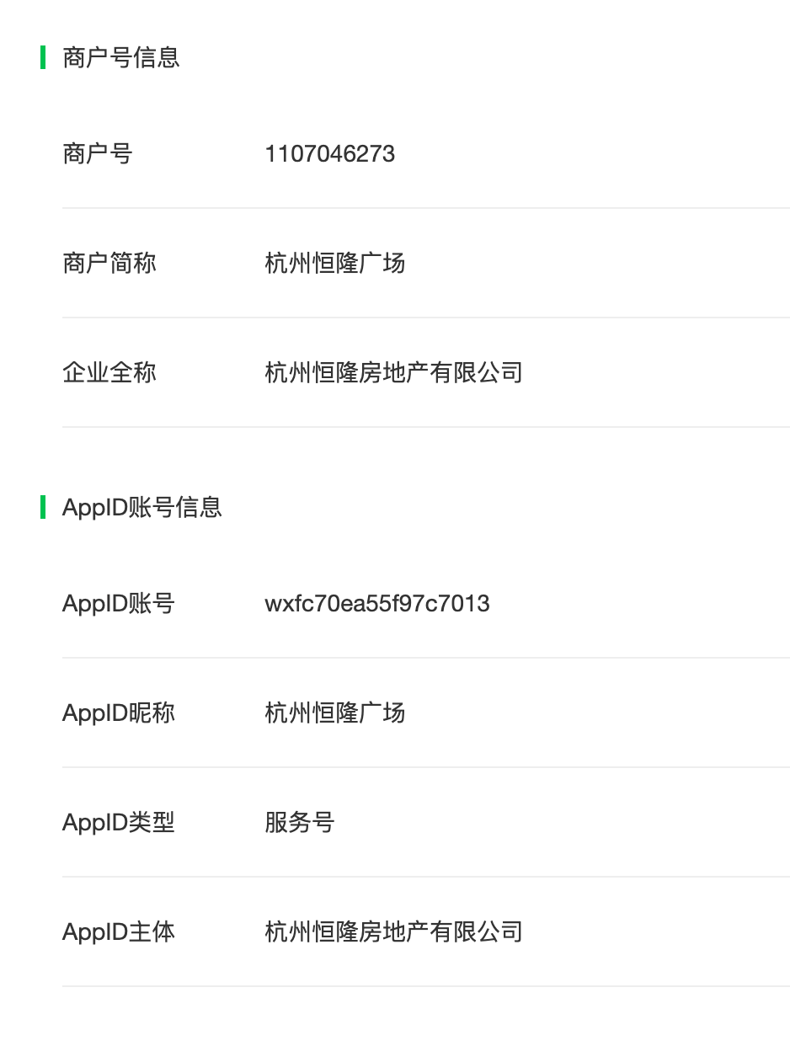Click the AppID账号信息 section heading
790x1046 pixels.
[142, 507]
